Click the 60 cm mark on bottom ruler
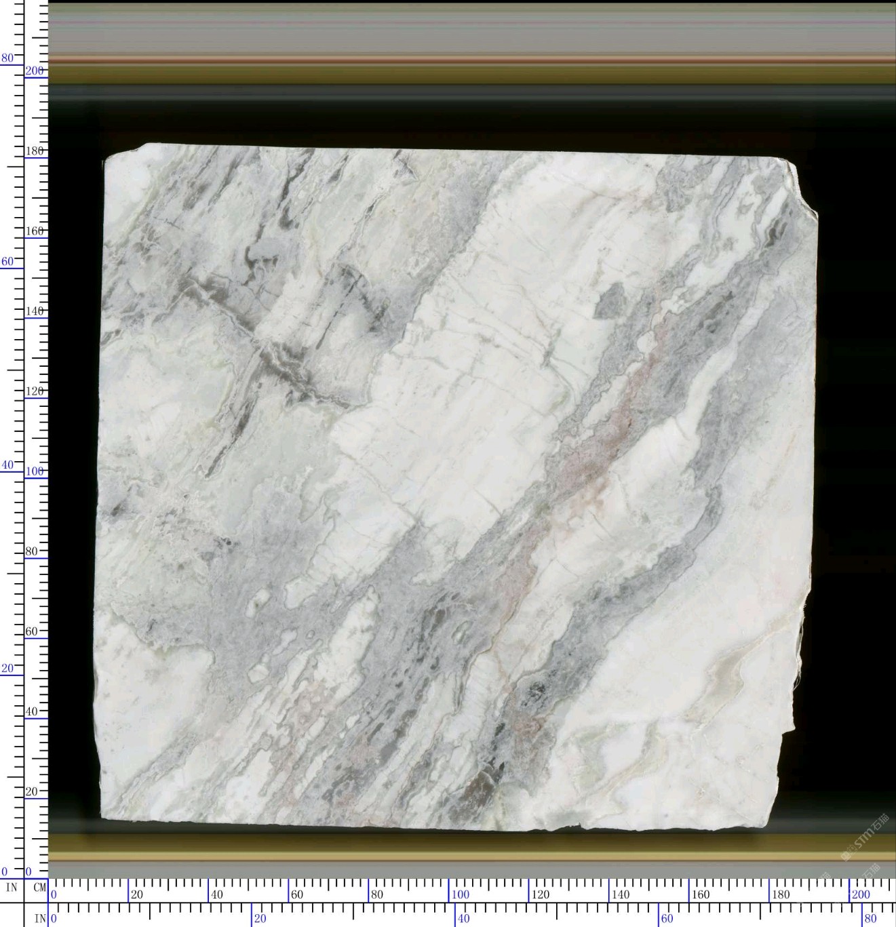 coord(296,894)
